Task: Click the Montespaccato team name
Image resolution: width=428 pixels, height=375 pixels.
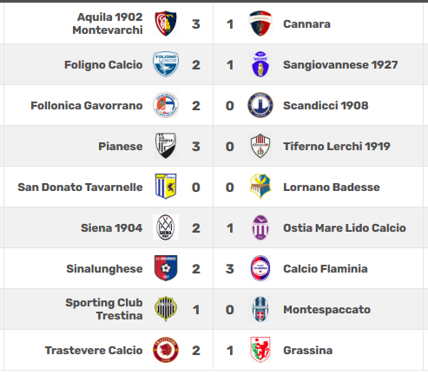Action: point(326,310)
